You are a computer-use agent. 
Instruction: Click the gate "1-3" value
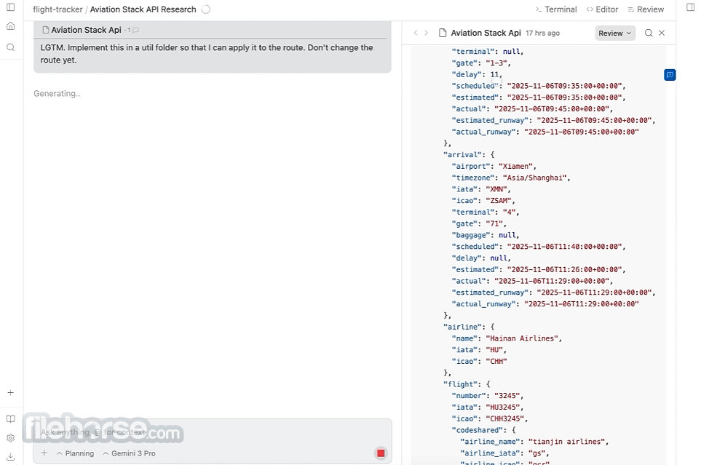click(x=498, y=63)
